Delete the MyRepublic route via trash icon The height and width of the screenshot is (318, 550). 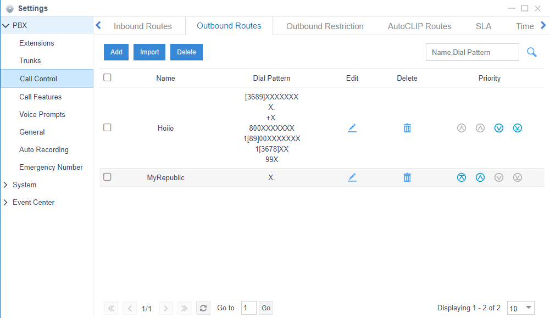pos(407,177)
